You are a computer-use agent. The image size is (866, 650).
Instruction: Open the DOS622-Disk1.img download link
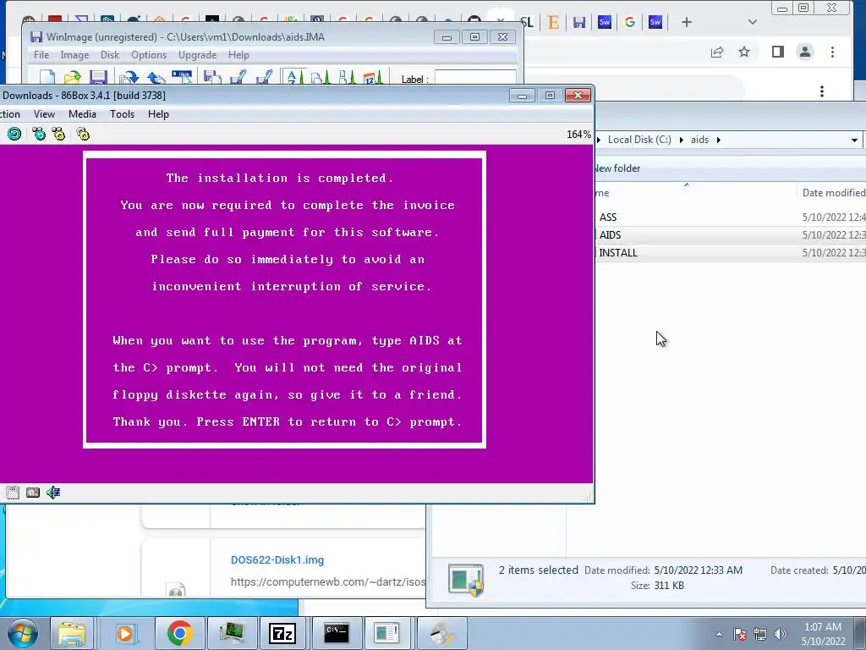277,560
